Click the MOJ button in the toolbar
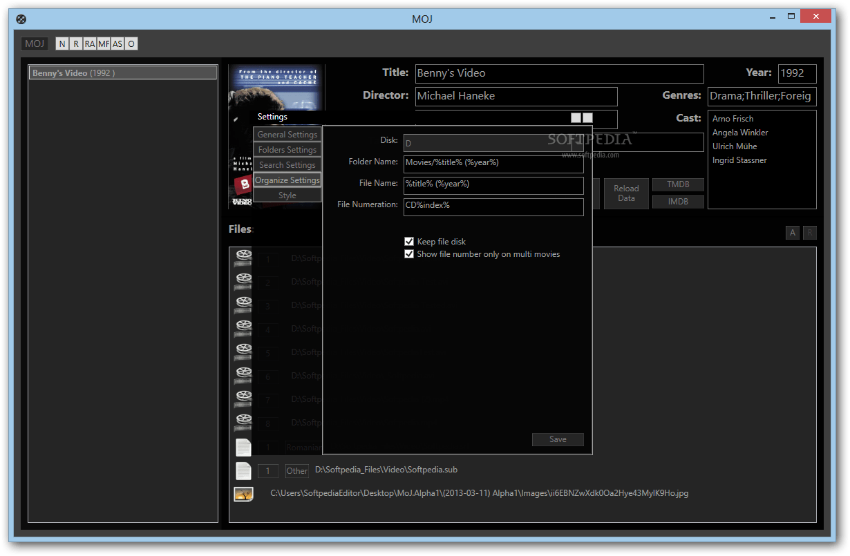850x556 pixels. coord(35,44)
